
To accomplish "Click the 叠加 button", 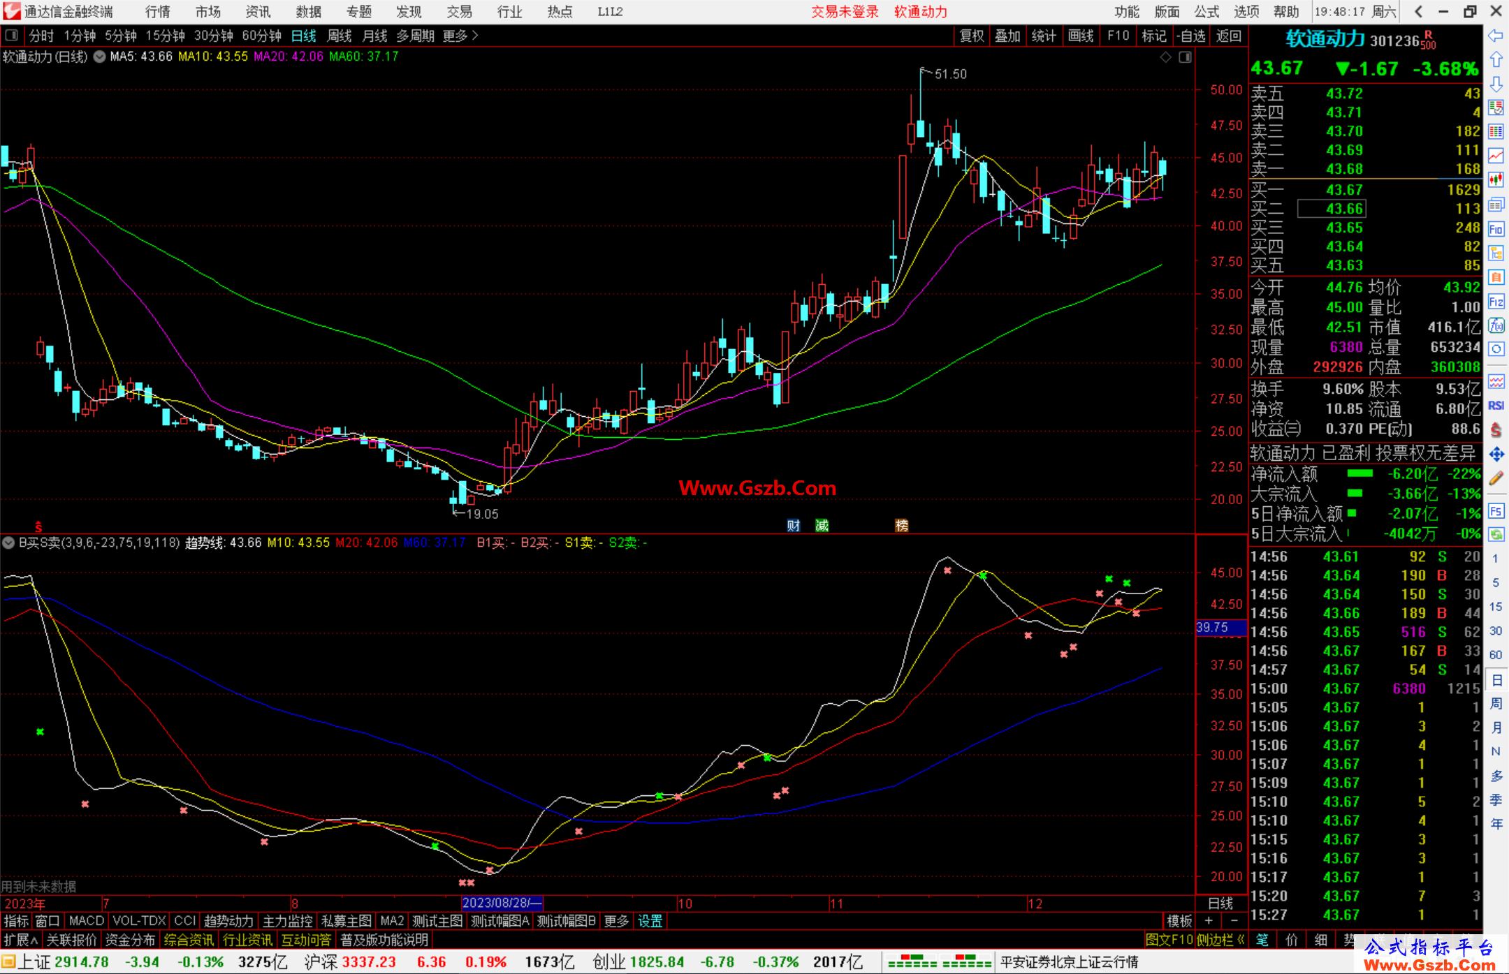I will pyautogui.click(x=1007, y=36).
